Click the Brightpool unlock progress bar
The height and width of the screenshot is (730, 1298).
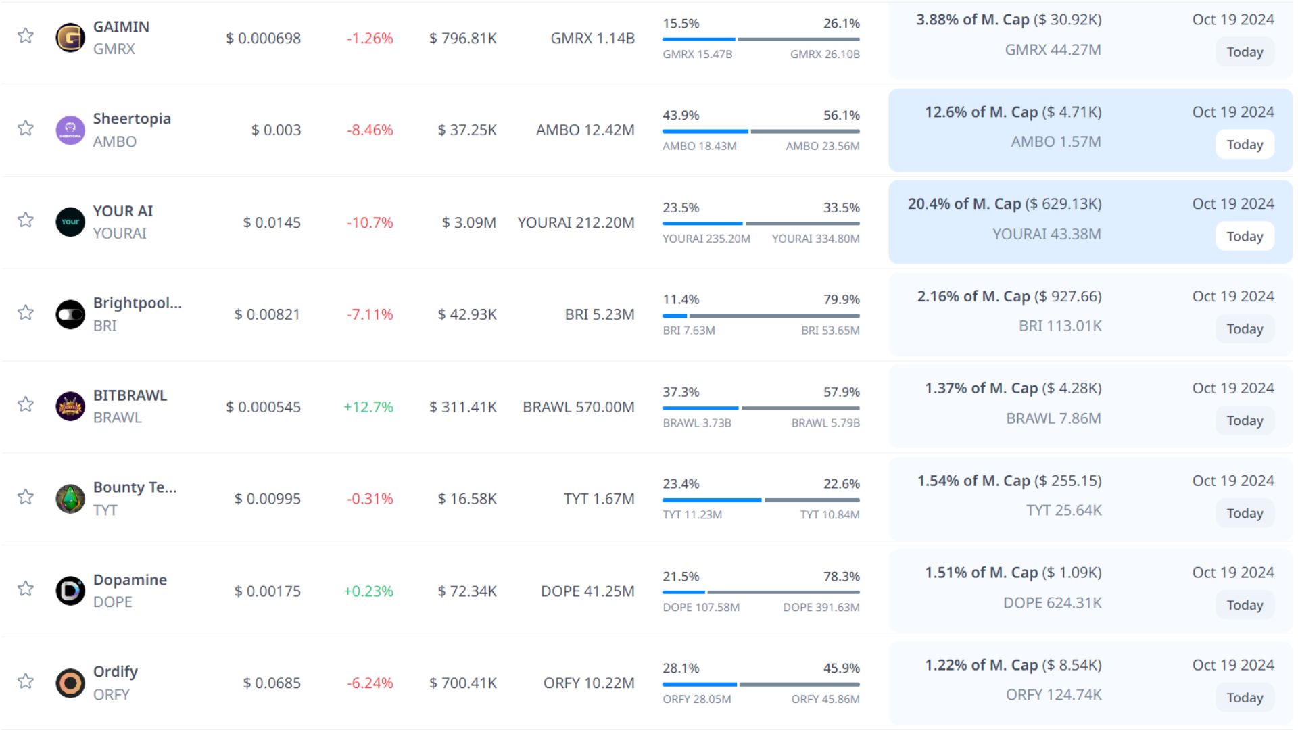click(x=761, y=316)
